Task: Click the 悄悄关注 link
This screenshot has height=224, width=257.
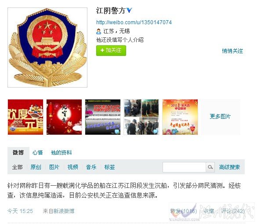Action: [x=232, y=51]
